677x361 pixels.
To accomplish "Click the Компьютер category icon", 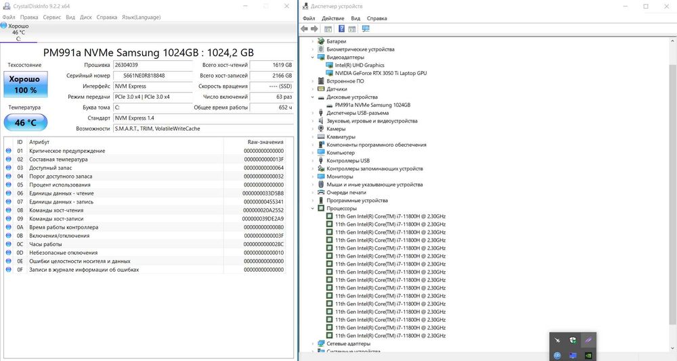I will coord(321,153).
